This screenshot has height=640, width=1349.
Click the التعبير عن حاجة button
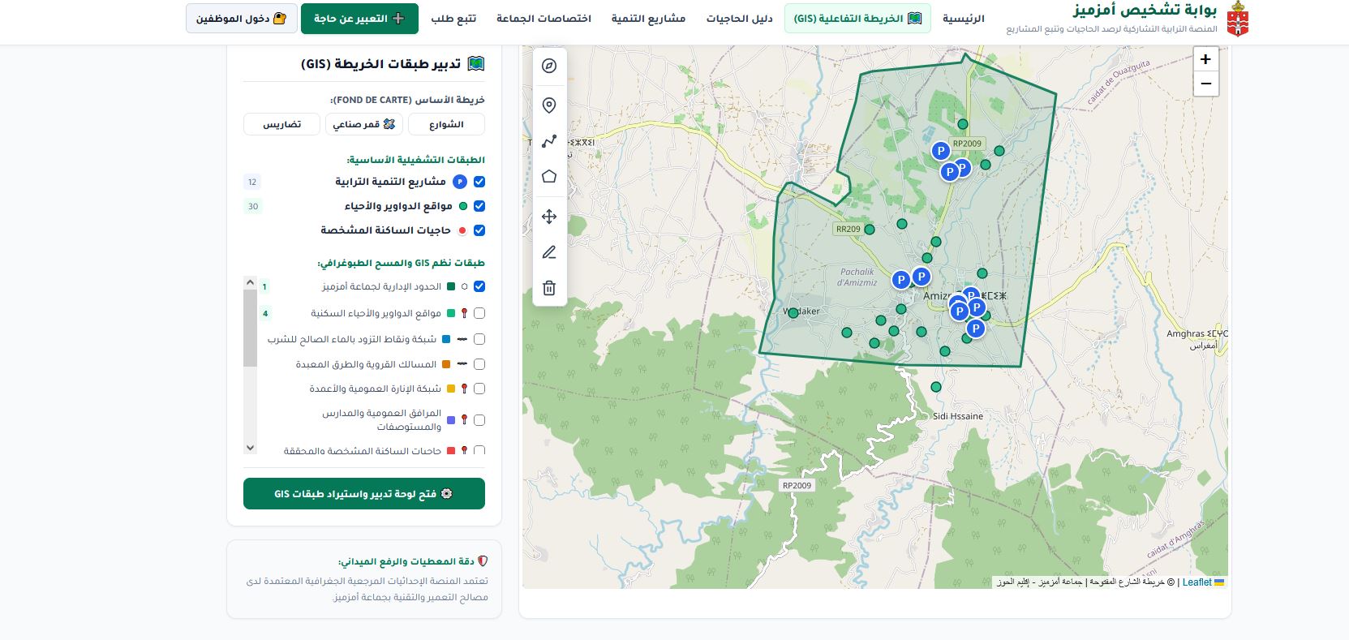[x=359, y=19]
